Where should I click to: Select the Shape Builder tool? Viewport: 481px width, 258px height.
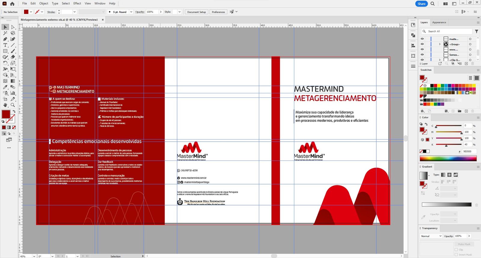5,75
